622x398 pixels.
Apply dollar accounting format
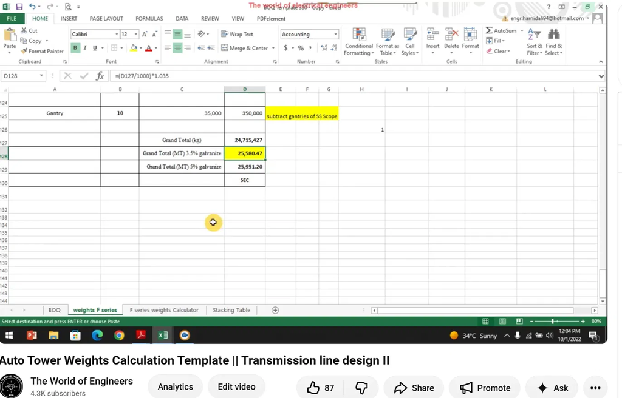(285, 48)
